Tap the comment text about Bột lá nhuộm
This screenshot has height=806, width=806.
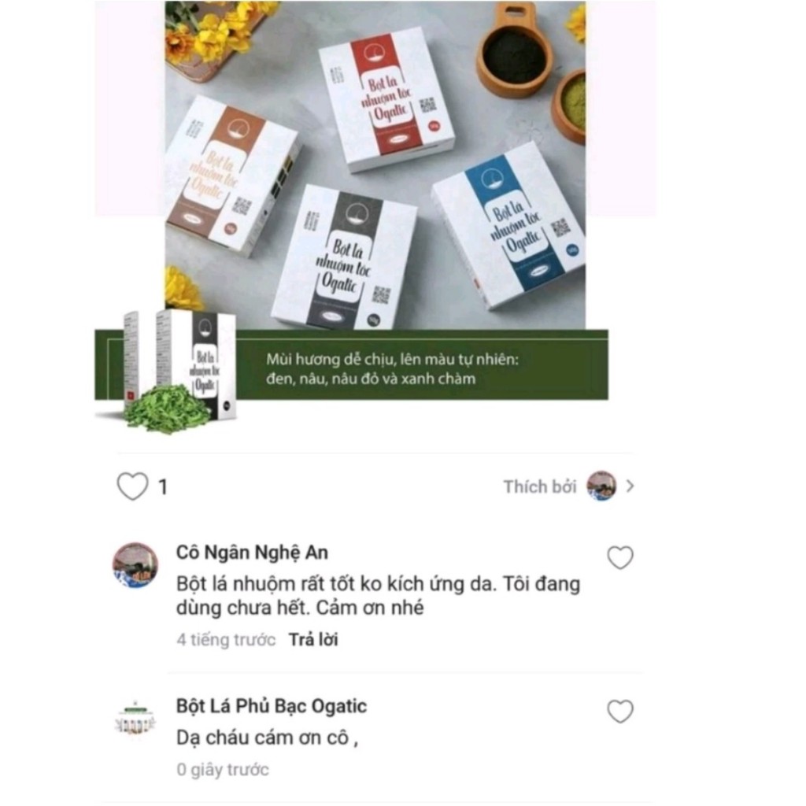[379, 596]
